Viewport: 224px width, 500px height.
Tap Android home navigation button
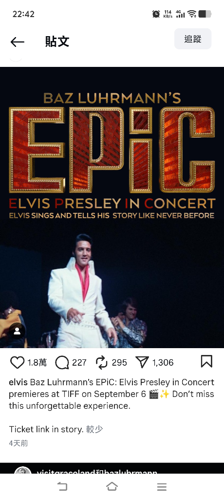click(112, 486)
